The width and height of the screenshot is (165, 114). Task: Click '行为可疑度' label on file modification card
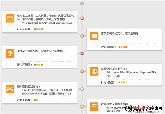click(108, 47)
